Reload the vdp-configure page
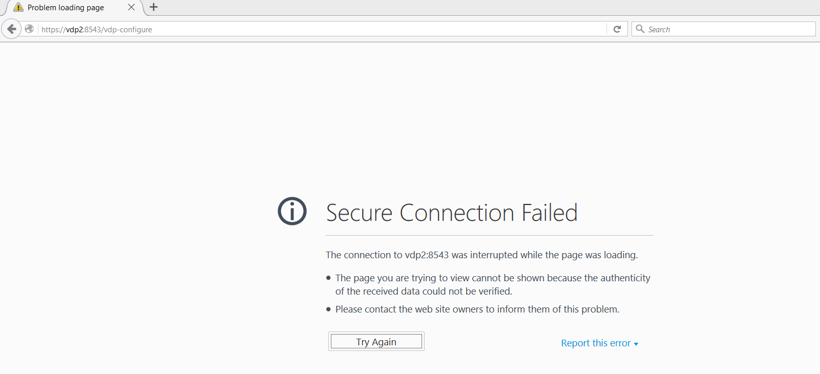This screenshot has width=820, height=374. (617, 29)
